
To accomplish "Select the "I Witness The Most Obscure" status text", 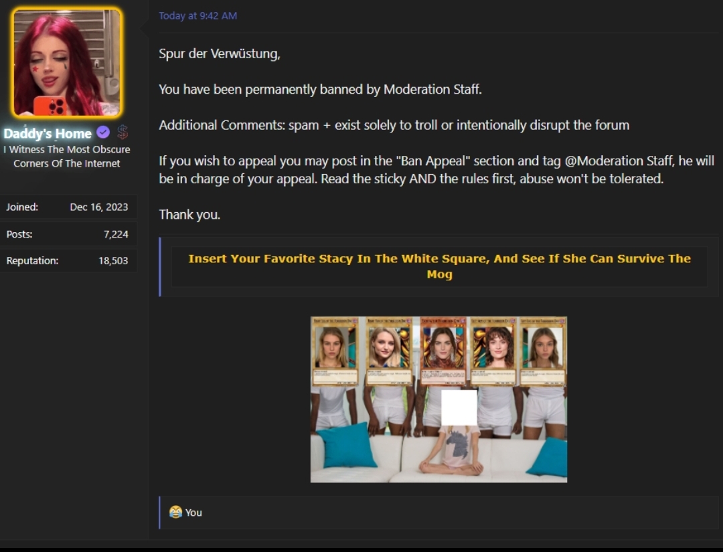I will (67, 149).
